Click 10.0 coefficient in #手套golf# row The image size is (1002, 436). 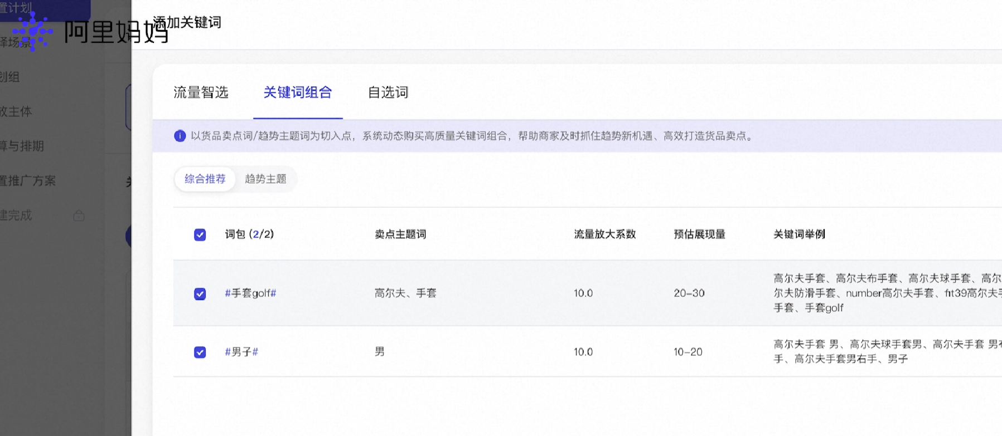pos(583,293)
